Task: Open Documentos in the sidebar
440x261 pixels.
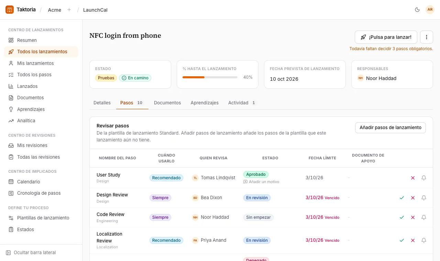Action: pos(41,98)
